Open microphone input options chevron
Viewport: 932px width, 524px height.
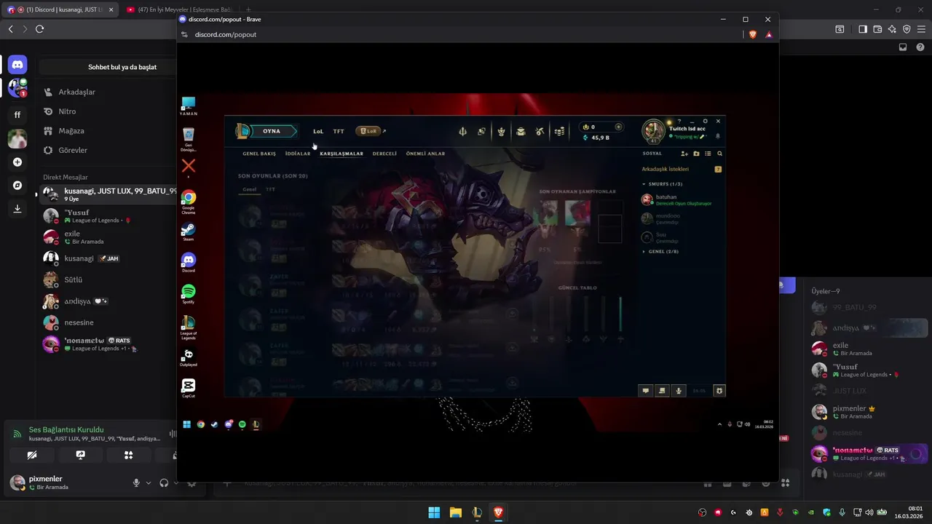149,483
